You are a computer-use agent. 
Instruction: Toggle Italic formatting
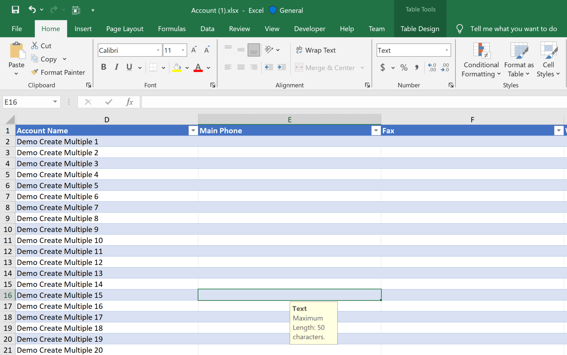[x=116, y=67]
